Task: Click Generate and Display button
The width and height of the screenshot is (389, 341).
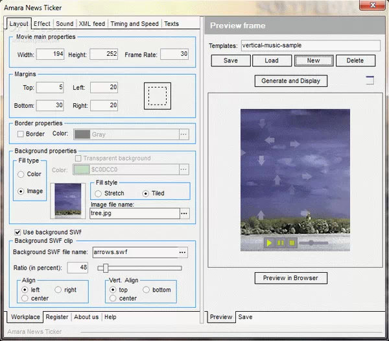Action: coord(290,81)
